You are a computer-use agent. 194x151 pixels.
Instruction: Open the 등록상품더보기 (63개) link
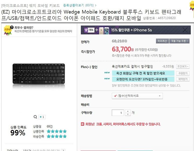point(79,5)
